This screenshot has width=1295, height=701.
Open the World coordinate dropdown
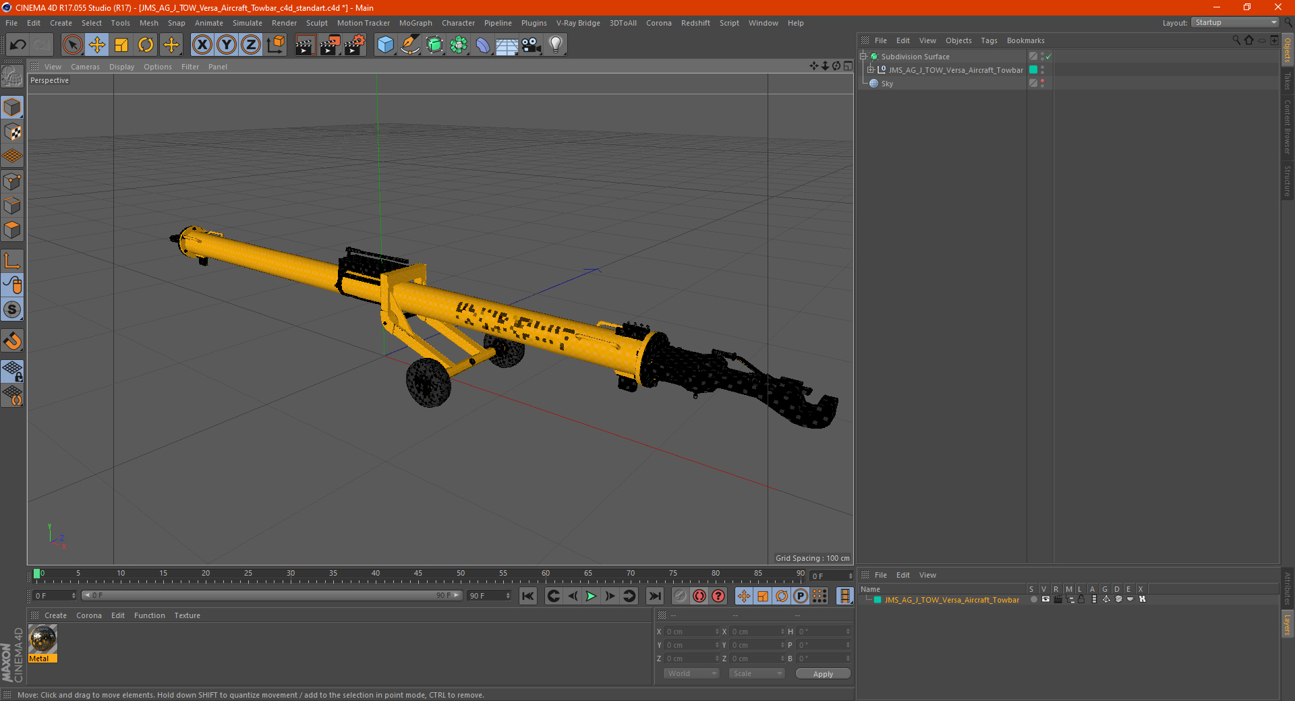(691, 673)
